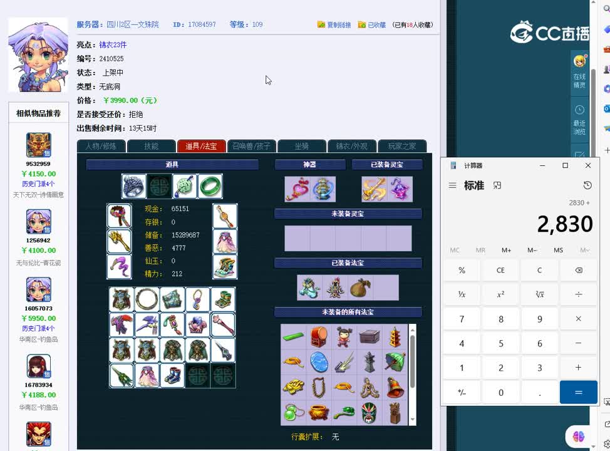This screenshot has width=610, height=451.
Task: Switch to the 坐骑 tab
Action: [301, 146]
